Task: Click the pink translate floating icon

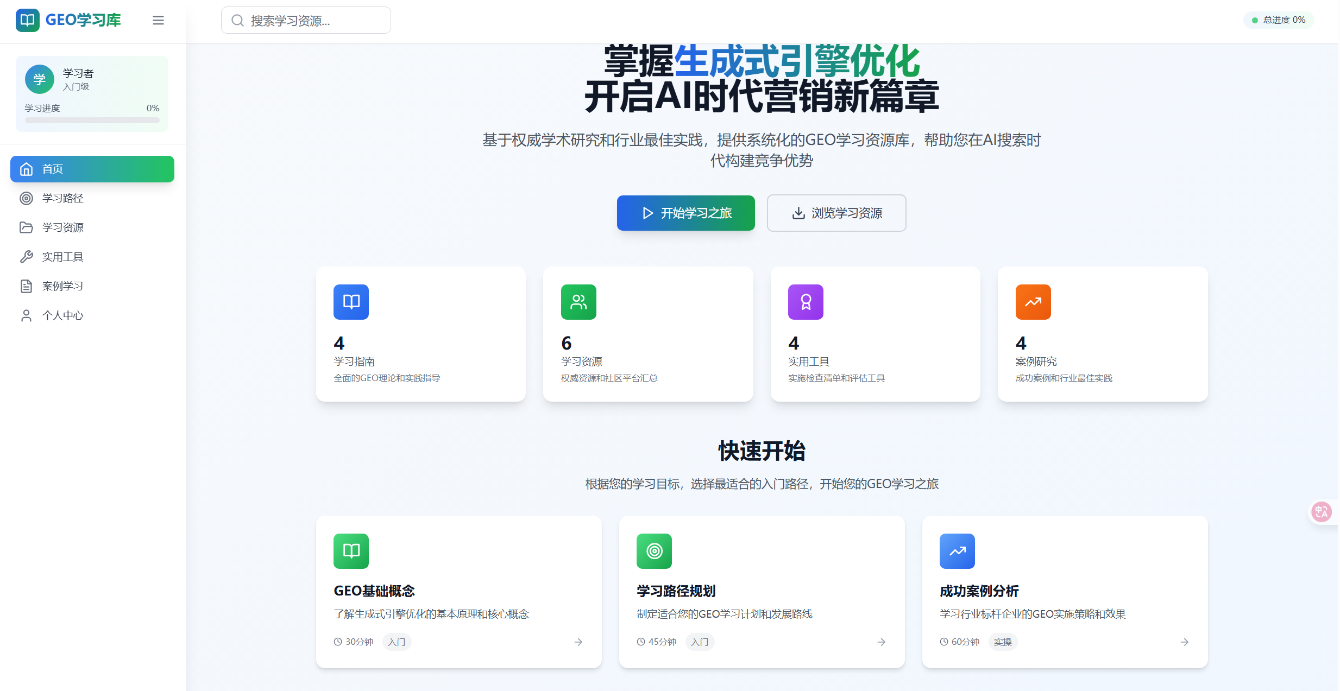Action: [x=1321, y=511]
